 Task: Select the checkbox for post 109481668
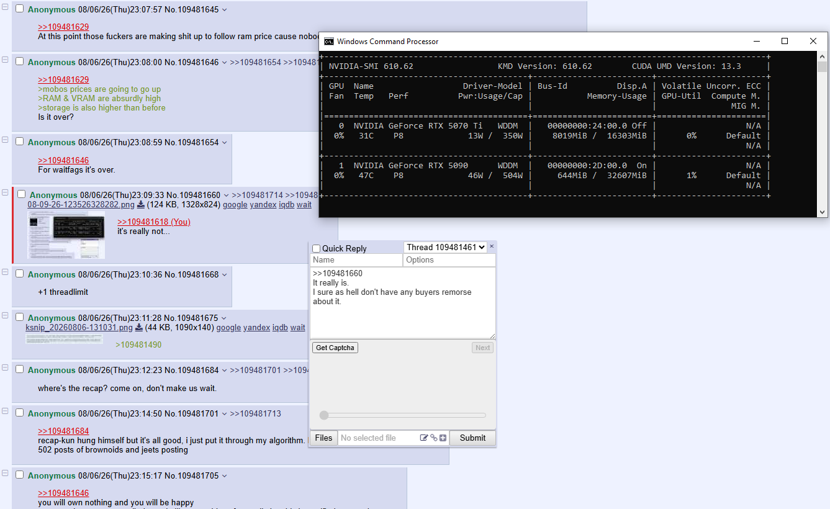point(20,274)
